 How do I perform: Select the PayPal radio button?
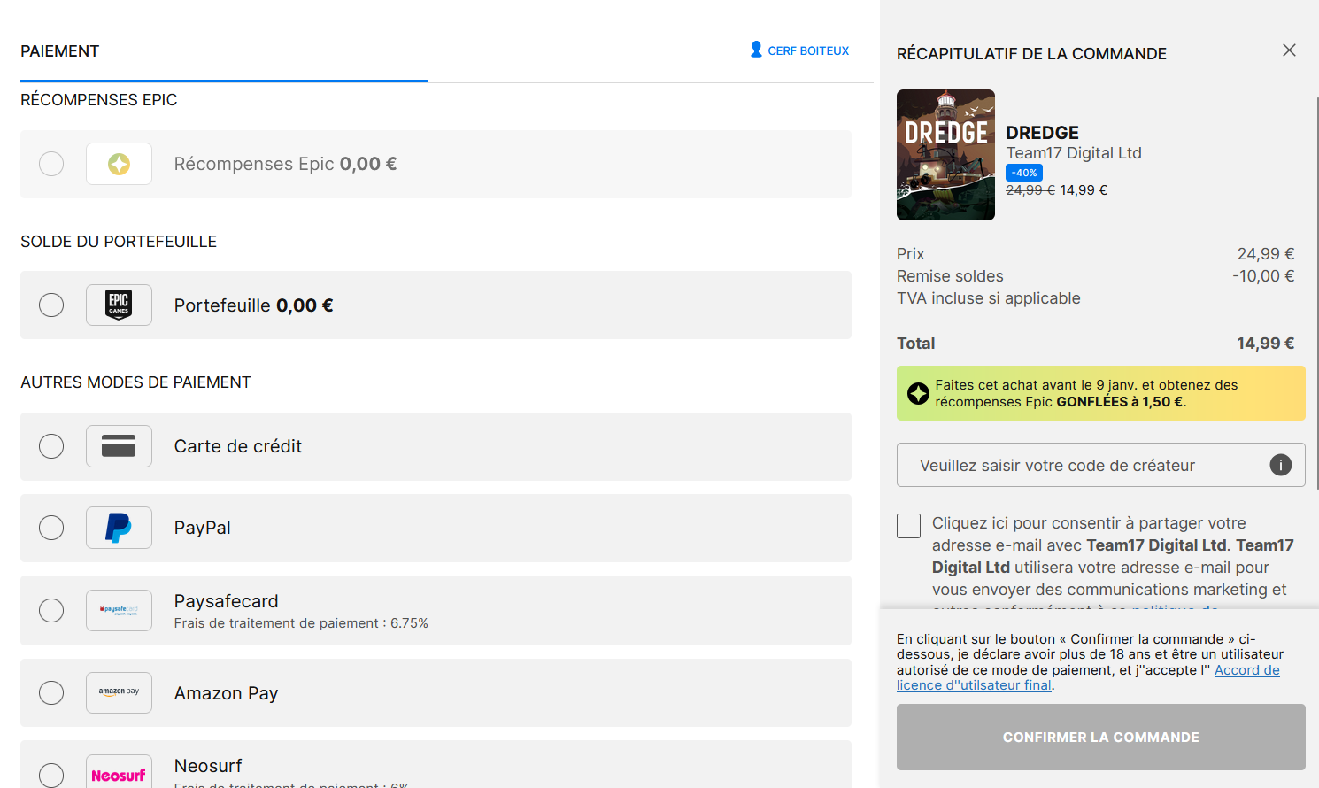point(51,528)
